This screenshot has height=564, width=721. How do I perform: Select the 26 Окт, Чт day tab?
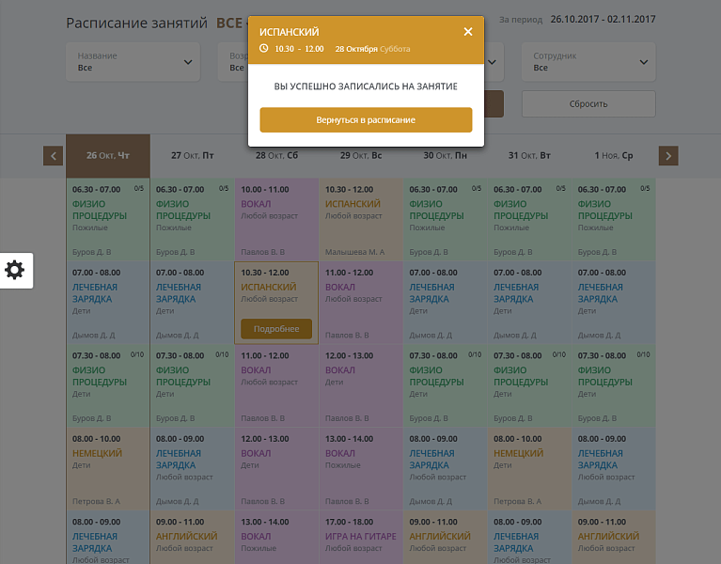[108, 156]
